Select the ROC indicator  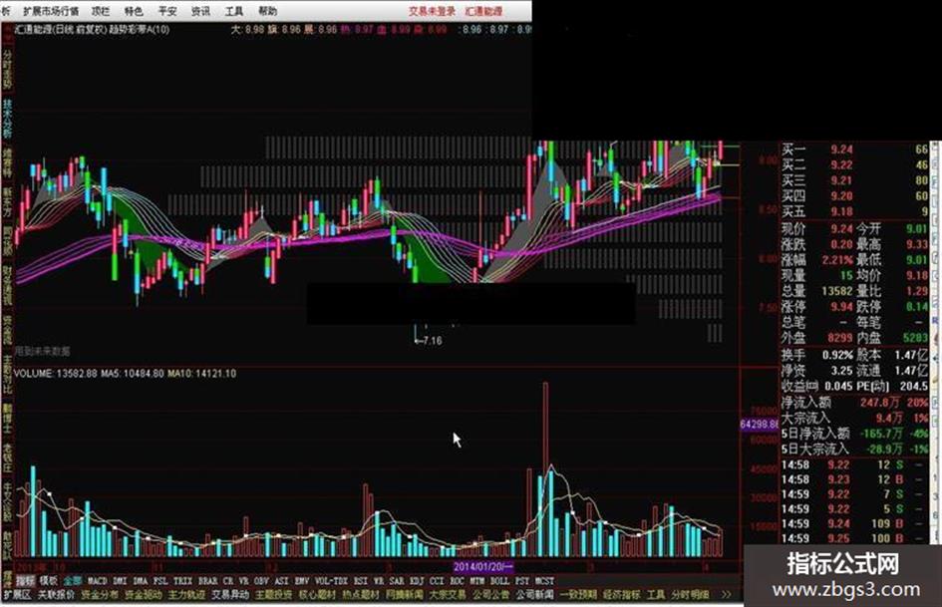(458, 581)
